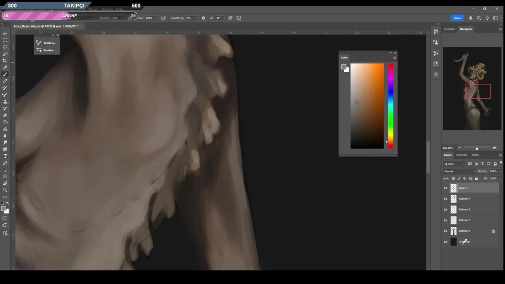
Task: Switch to the Layers tab
Action: point(448,155)
